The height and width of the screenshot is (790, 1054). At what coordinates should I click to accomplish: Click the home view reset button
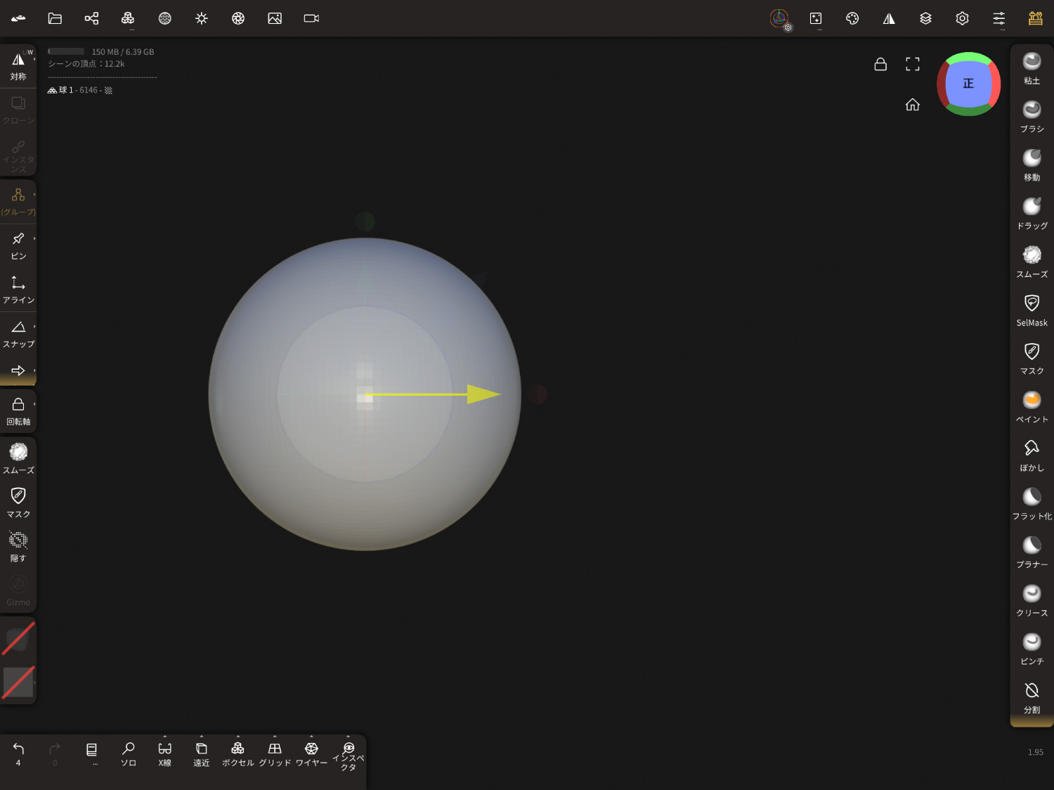coord(912,105)
